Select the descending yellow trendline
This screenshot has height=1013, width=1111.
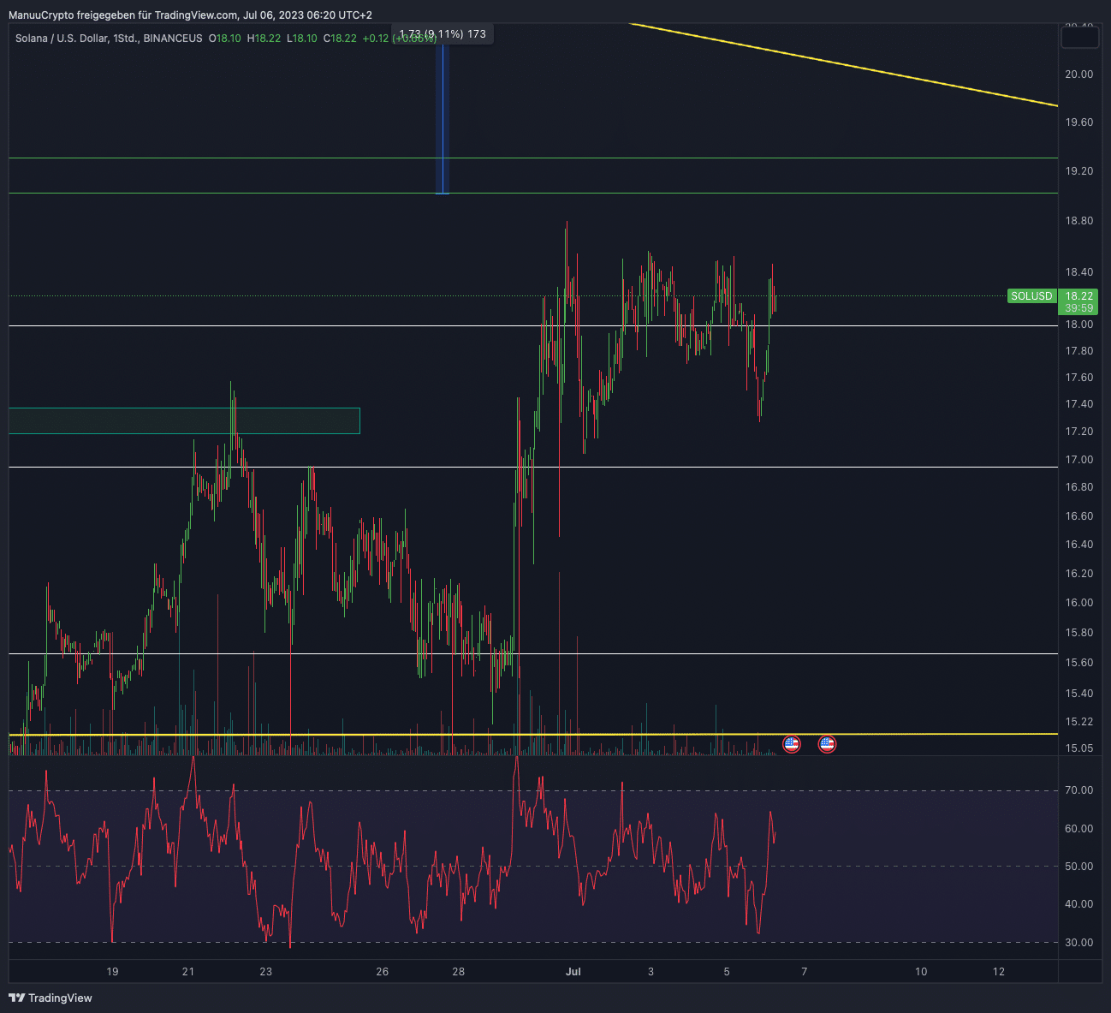coord(843,65)
